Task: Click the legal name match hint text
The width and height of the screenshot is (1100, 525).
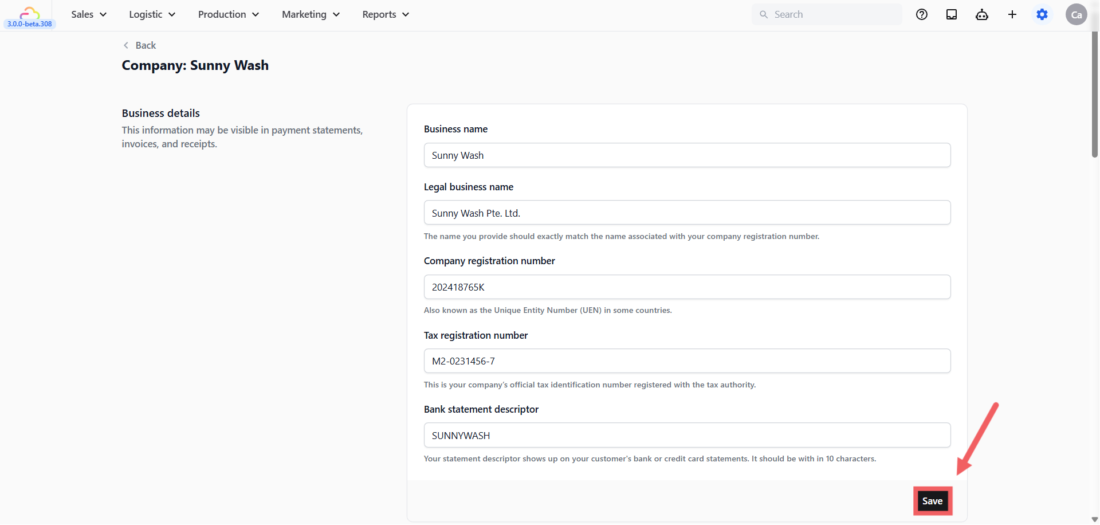Action: pos(622,236)
